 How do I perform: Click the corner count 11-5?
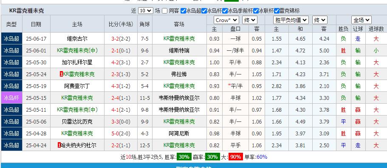[144, 98]
